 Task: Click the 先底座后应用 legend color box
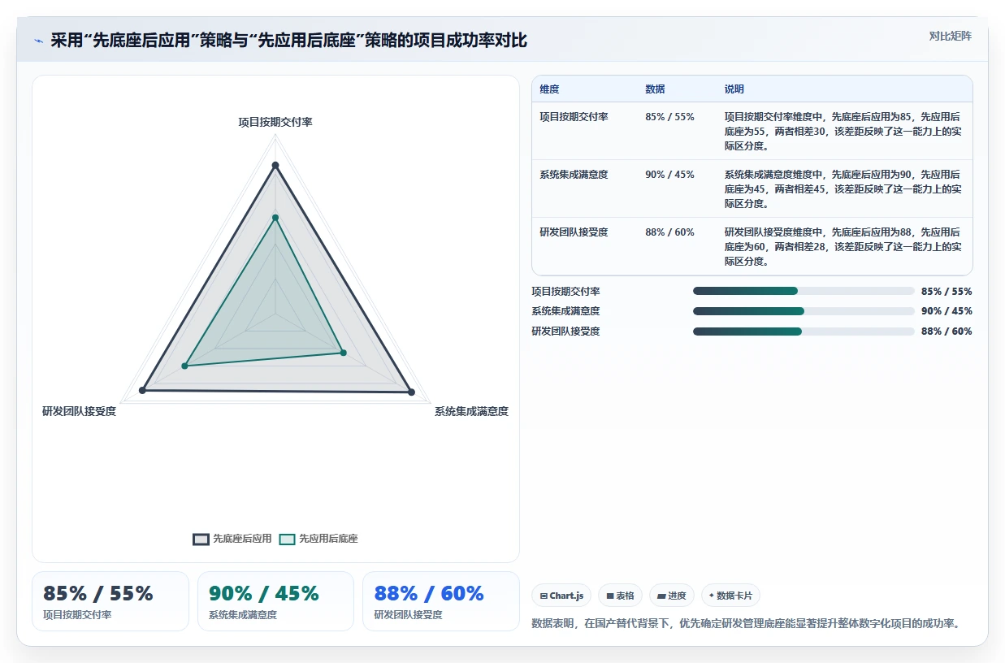[x=201, y=539]
